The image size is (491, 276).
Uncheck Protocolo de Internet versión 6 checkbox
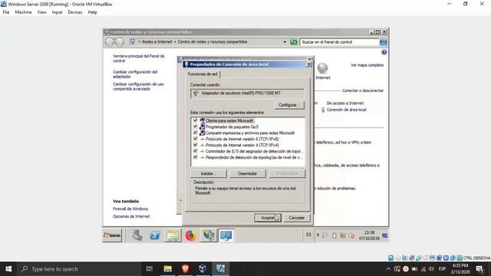(x=196, y=139)
